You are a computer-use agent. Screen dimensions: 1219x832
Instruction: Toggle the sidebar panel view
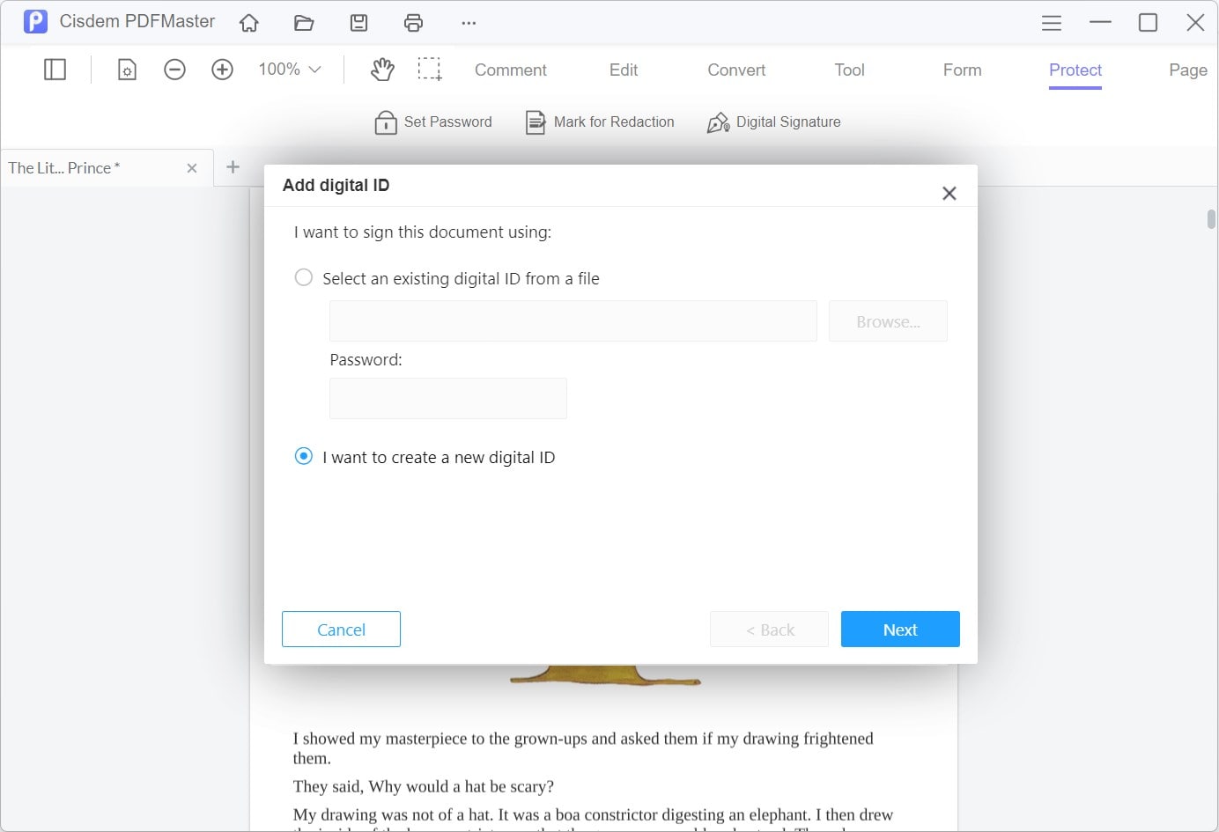point(55,69)
